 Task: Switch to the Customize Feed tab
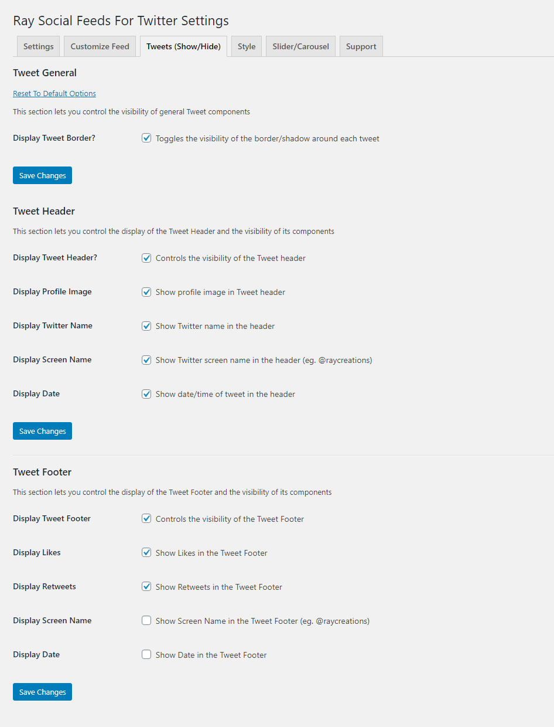[x=100, y=46]
